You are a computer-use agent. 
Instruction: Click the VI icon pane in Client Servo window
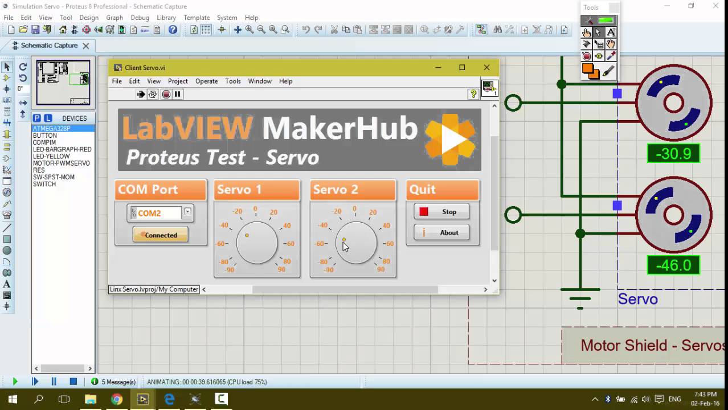489,88
